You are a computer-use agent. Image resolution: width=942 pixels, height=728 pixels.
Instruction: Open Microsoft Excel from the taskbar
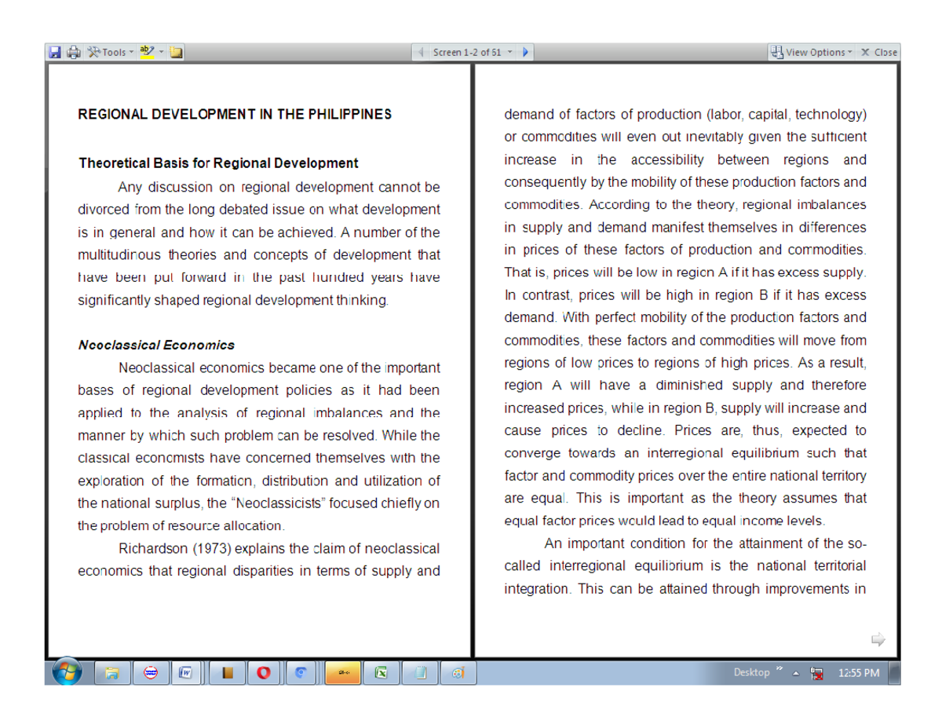click(382, 672)
